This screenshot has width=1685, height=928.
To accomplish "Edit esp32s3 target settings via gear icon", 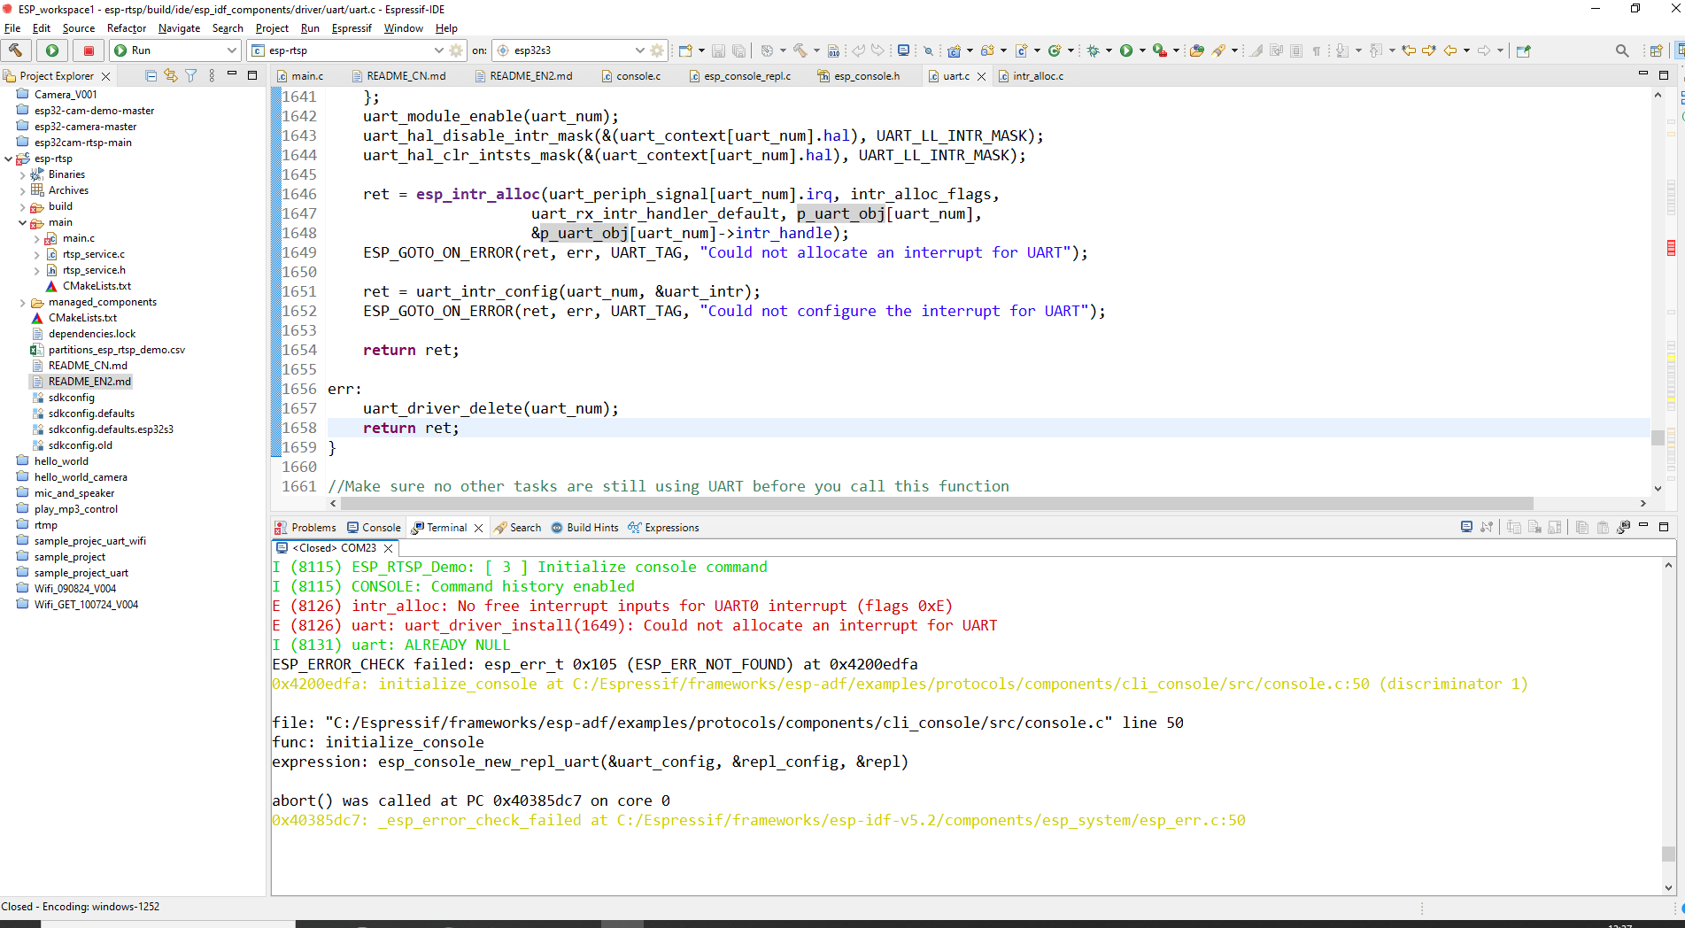I will (x=657, y=50).
